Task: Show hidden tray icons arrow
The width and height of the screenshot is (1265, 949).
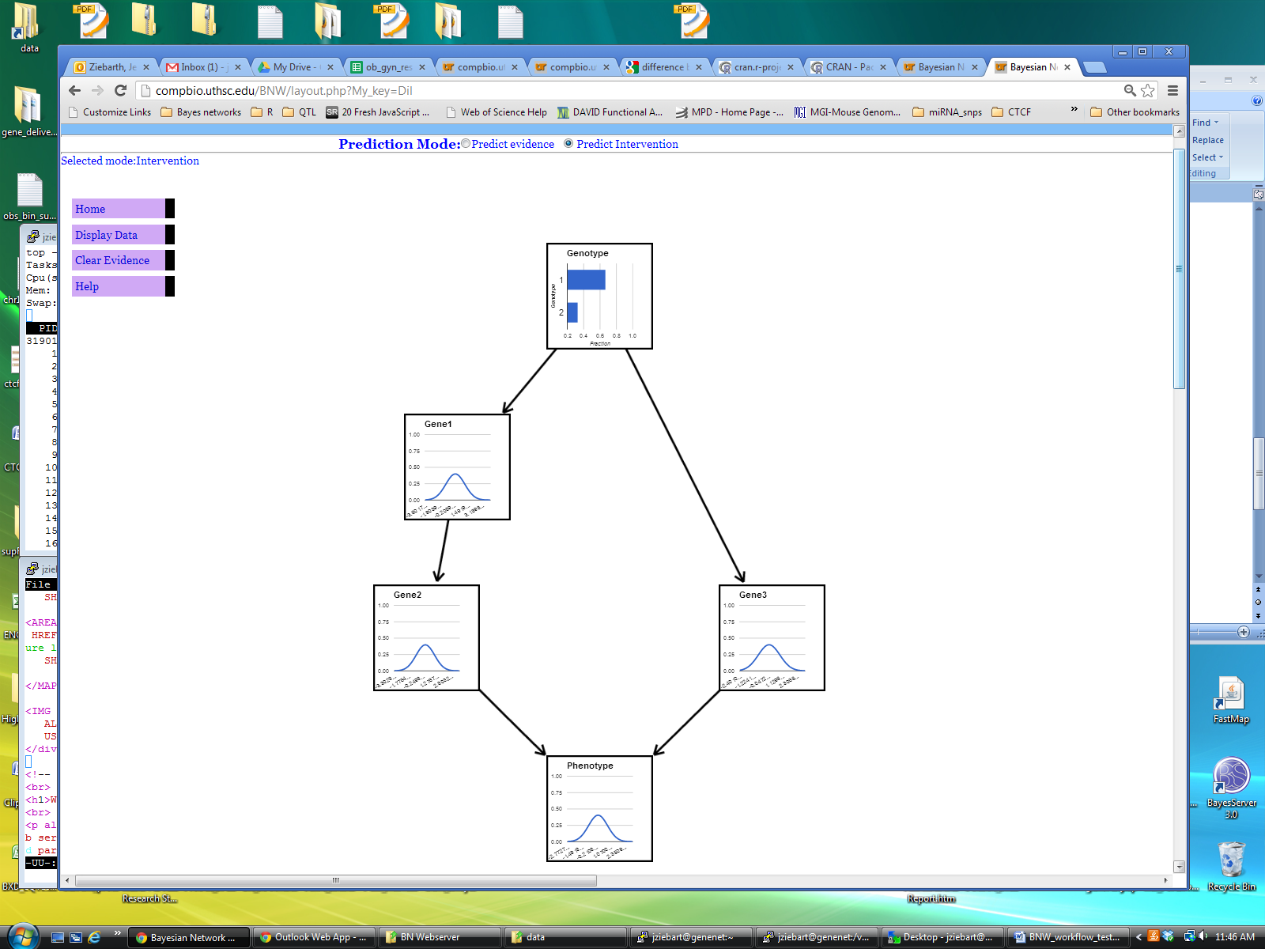Action: 1139,937
